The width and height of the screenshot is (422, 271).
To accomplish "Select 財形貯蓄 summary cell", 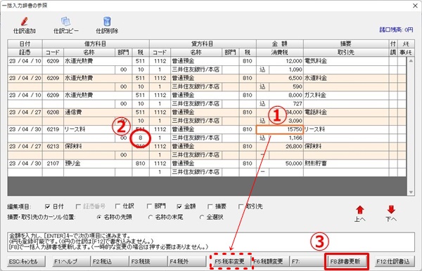I will point(346,164).
